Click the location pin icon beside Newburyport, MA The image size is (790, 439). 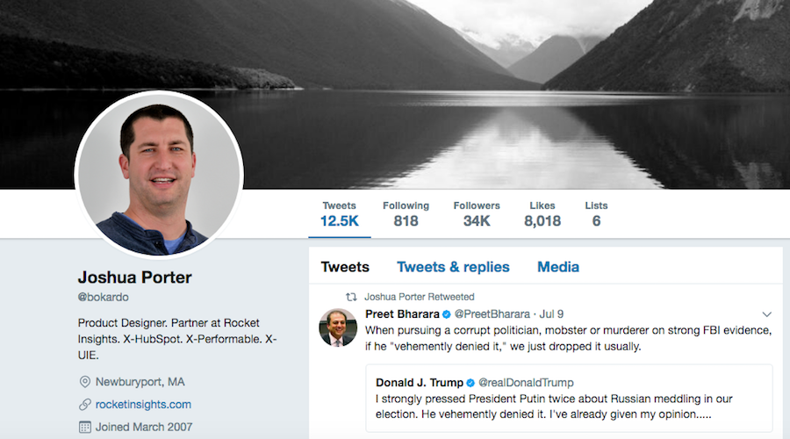pyautogui.click(x=84, y=382)
